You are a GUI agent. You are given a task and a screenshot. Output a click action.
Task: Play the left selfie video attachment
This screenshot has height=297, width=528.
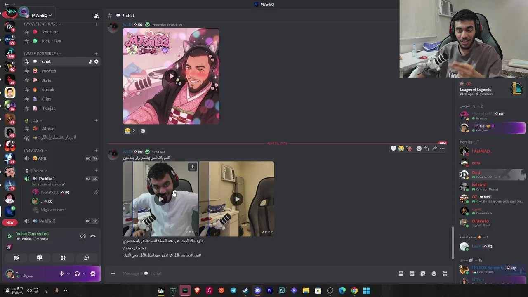coord(161,199)
